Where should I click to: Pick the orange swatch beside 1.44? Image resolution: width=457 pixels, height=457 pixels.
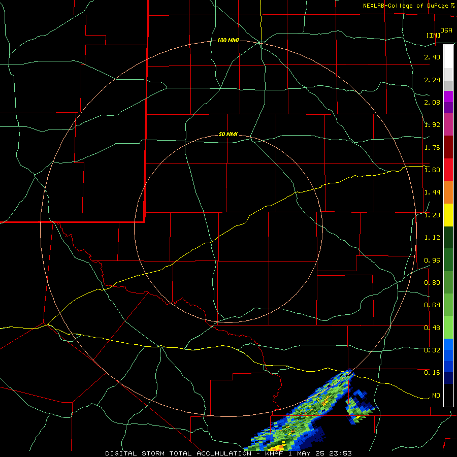(x=448, y=192)
